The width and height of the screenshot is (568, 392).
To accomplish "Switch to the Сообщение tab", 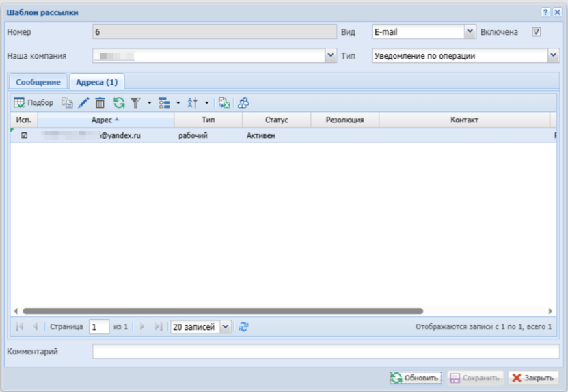I will tap(38, 82).
